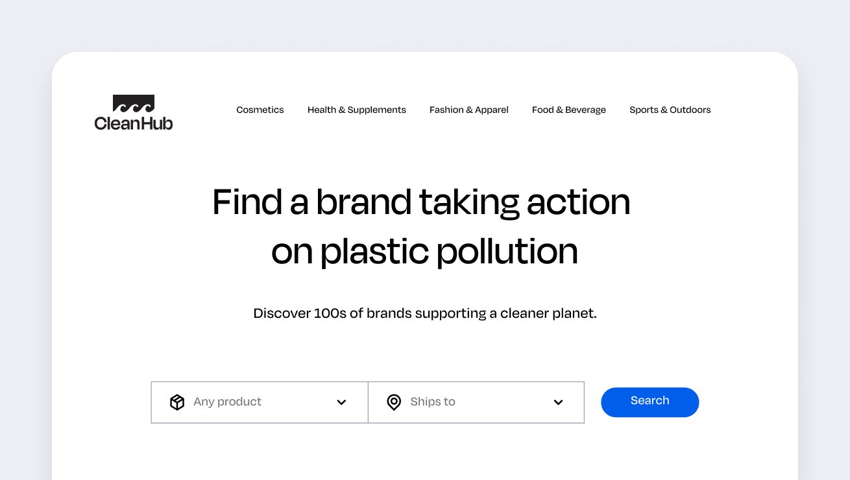Open the Cosmetics category
This screenshot has width=850, height=480.
tap(260, 110)
